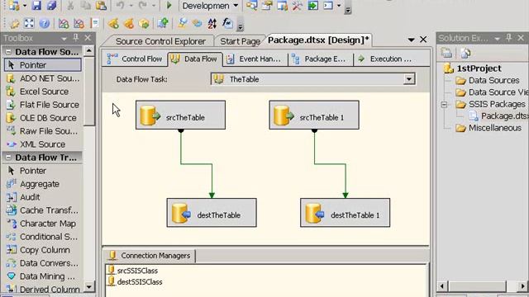Toggle Toolbox auto-hide pin
529x297 pixels.
pos(76,38)
